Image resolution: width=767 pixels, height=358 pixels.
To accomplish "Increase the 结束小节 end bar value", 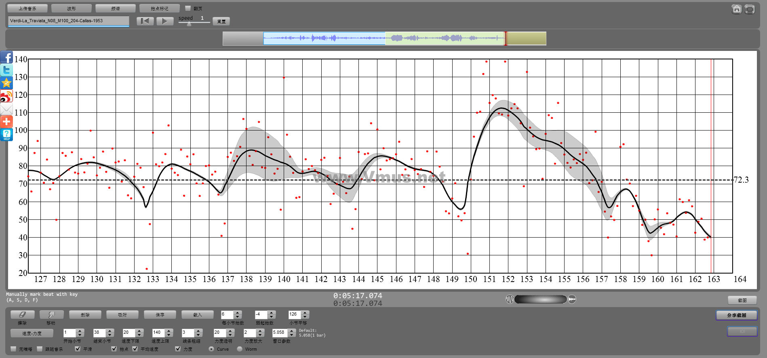I will 110,331.
